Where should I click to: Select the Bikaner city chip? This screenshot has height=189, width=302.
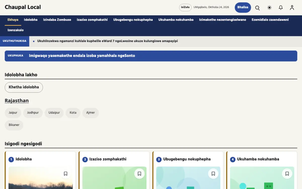[x=14, y=125]
